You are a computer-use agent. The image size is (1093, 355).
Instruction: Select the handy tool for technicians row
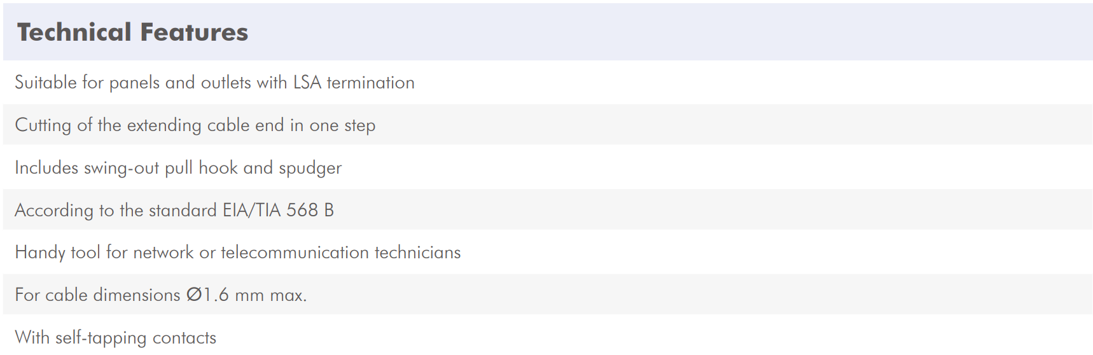548,252
